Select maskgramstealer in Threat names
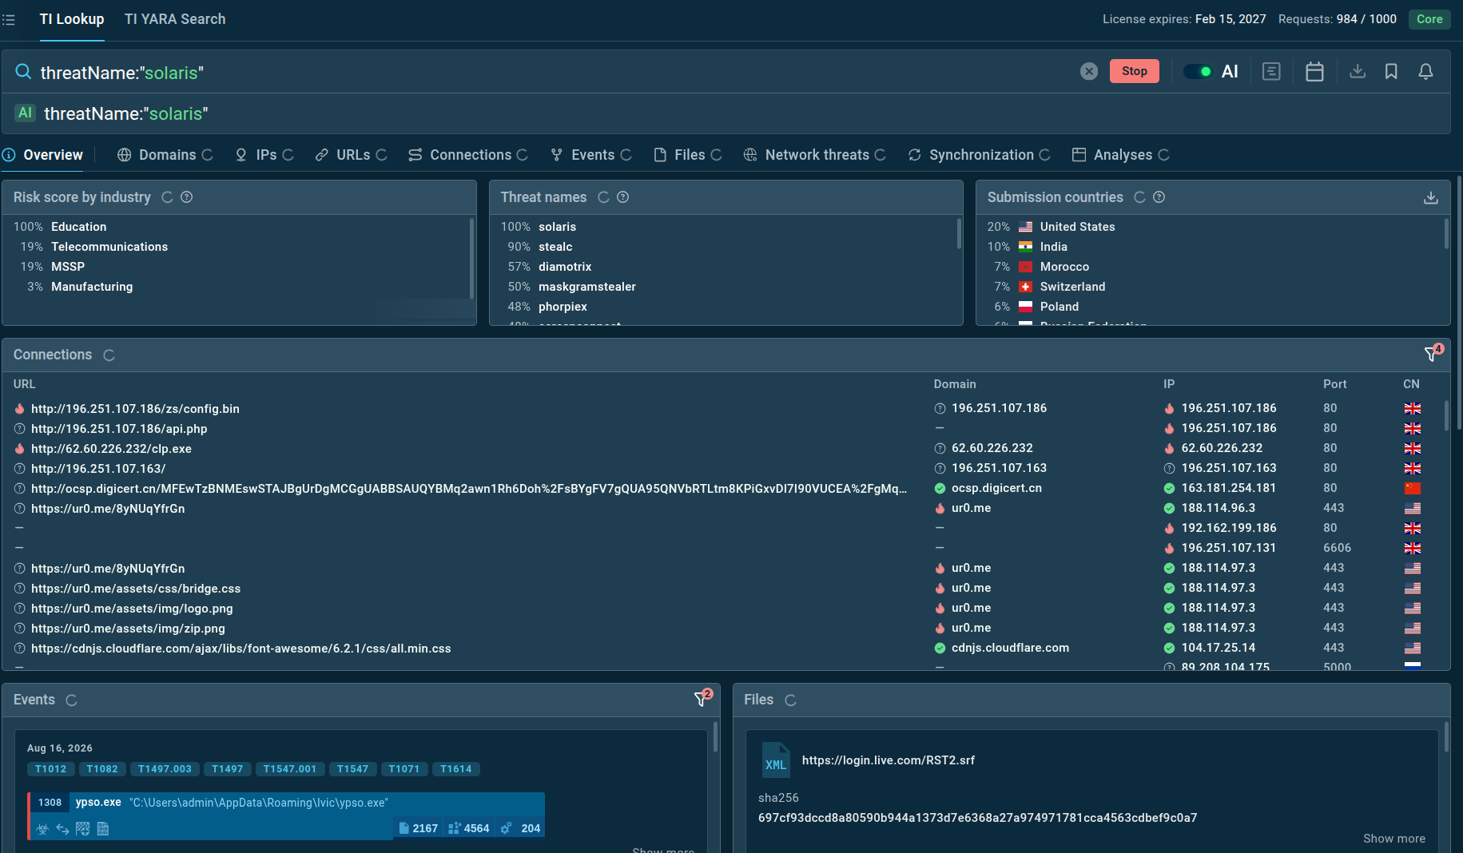 [587, 287]
